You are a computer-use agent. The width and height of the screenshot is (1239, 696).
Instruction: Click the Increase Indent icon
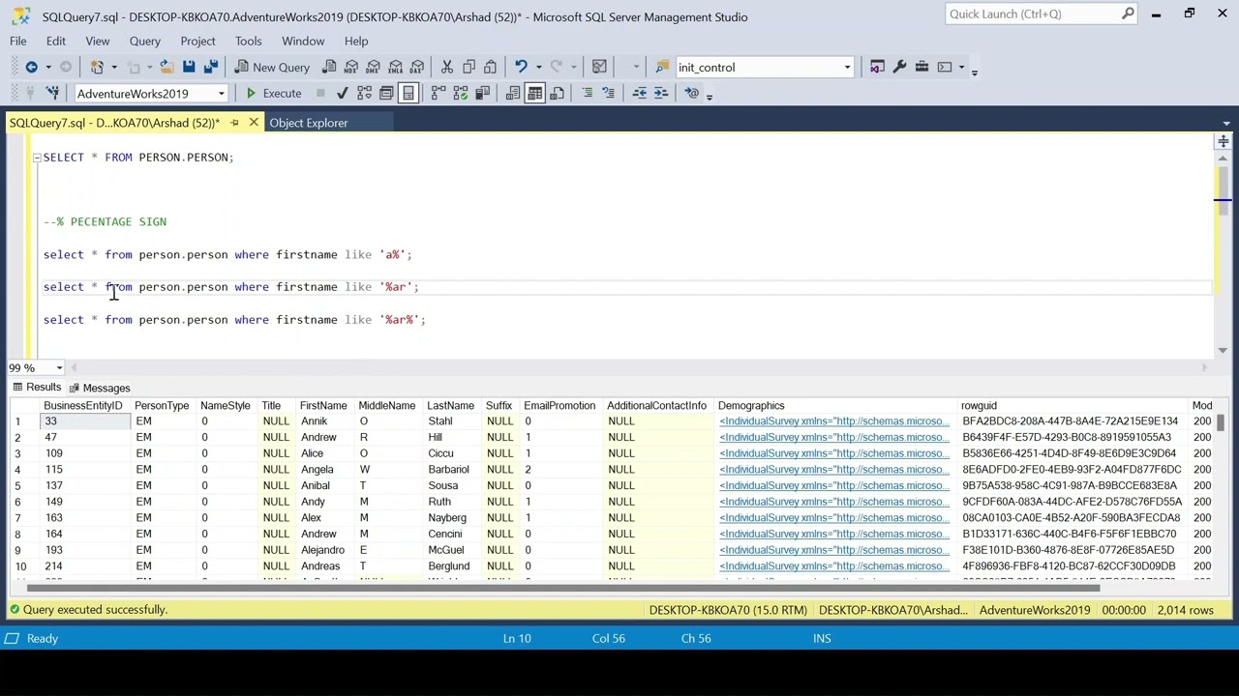tap(661, 93)
